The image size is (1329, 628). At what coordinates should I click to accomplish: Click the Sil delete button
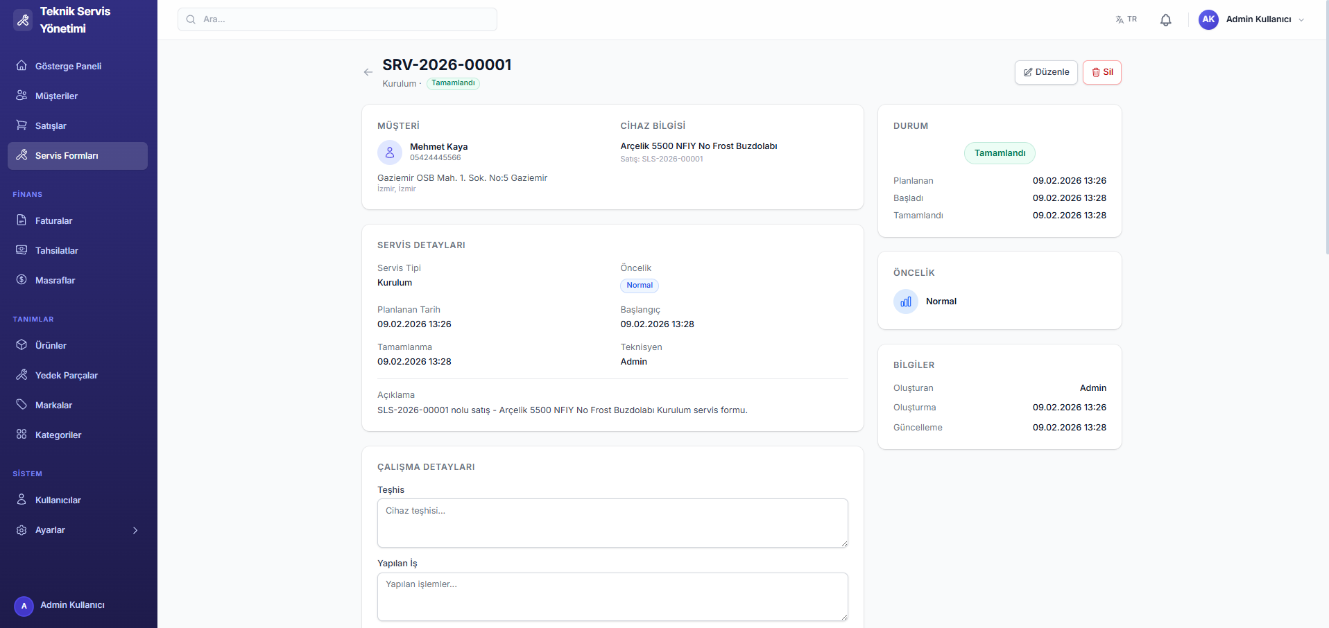[1101, 72]
